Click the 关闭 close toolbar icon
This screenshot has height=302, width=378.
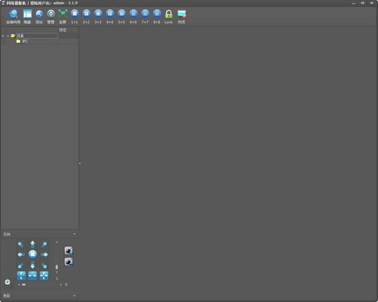point(181,14)
